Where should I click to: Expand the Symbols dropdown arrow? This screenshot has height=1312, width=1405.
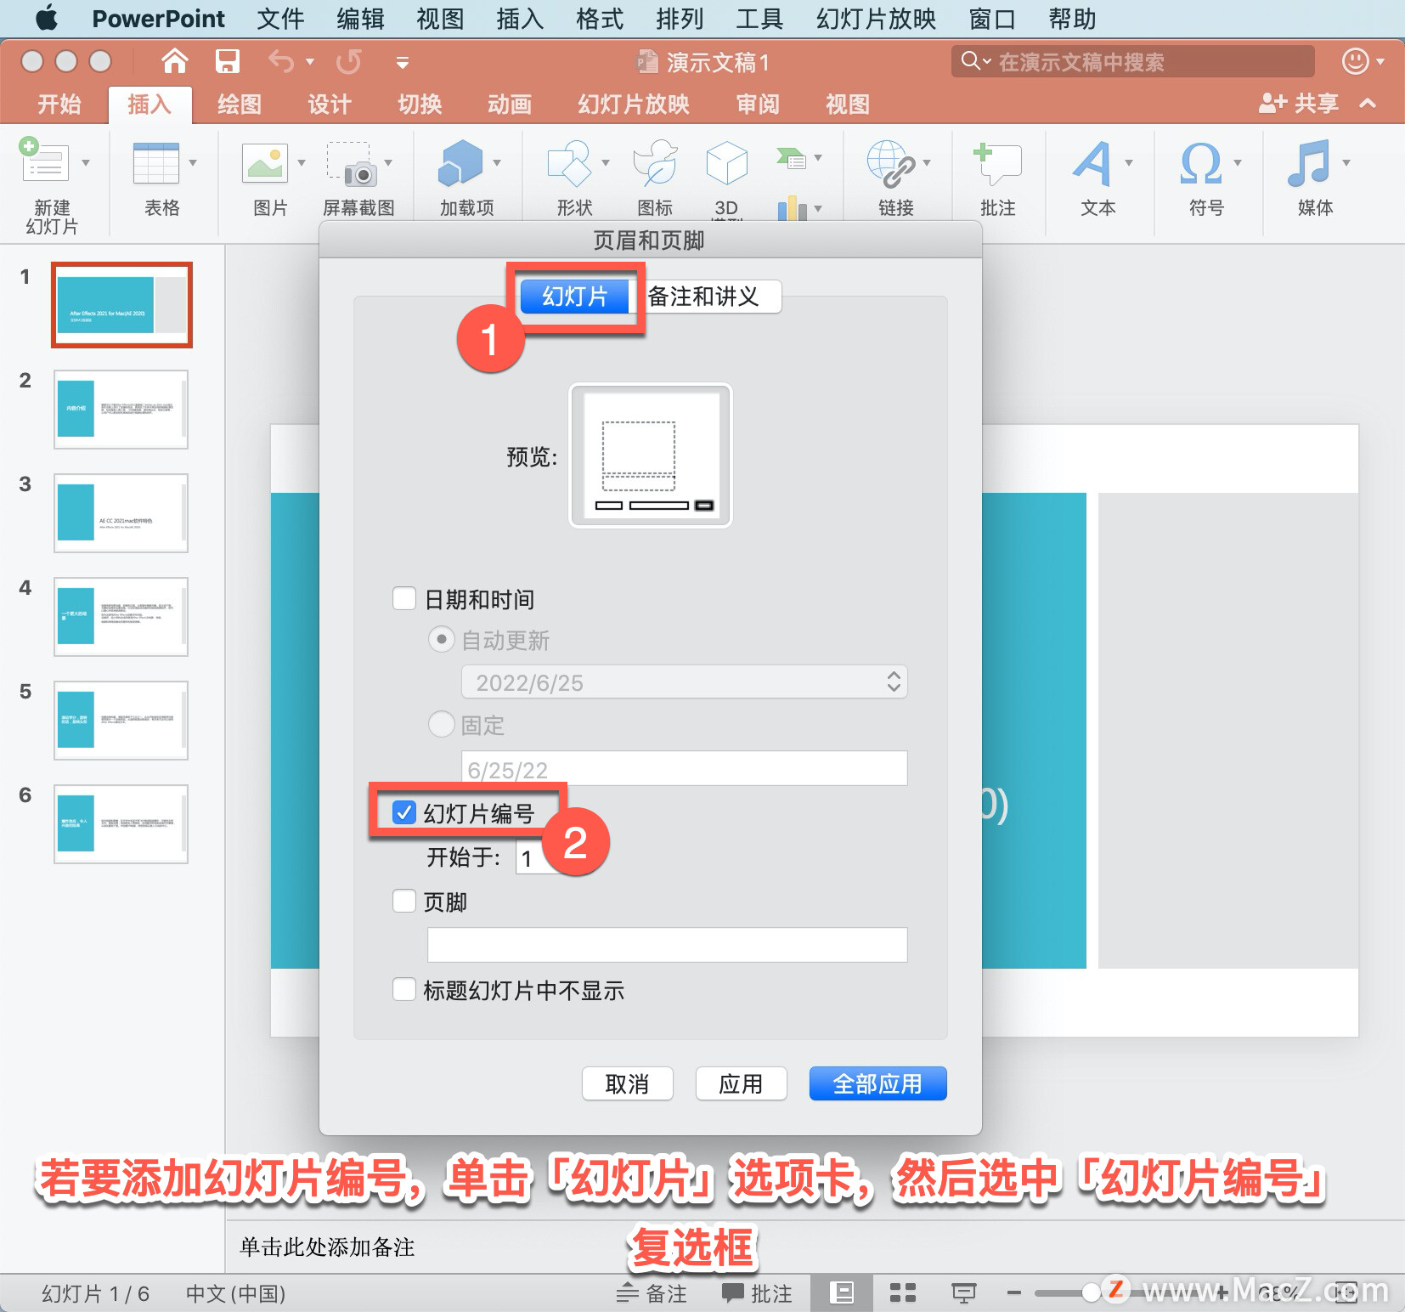1238,162
